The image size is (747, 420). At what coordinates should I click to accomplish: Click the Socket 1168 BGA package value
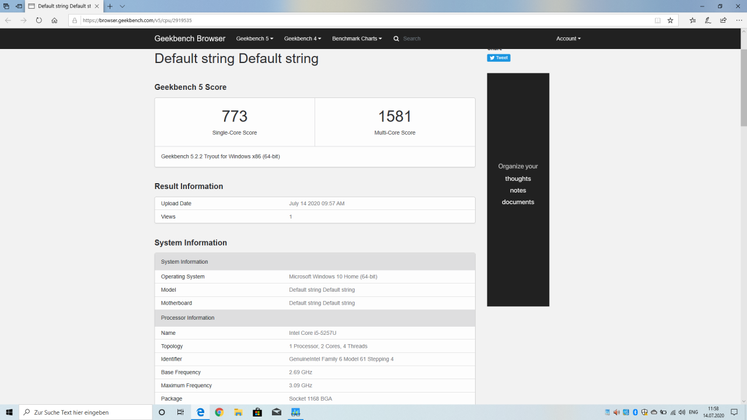(310, 399)
